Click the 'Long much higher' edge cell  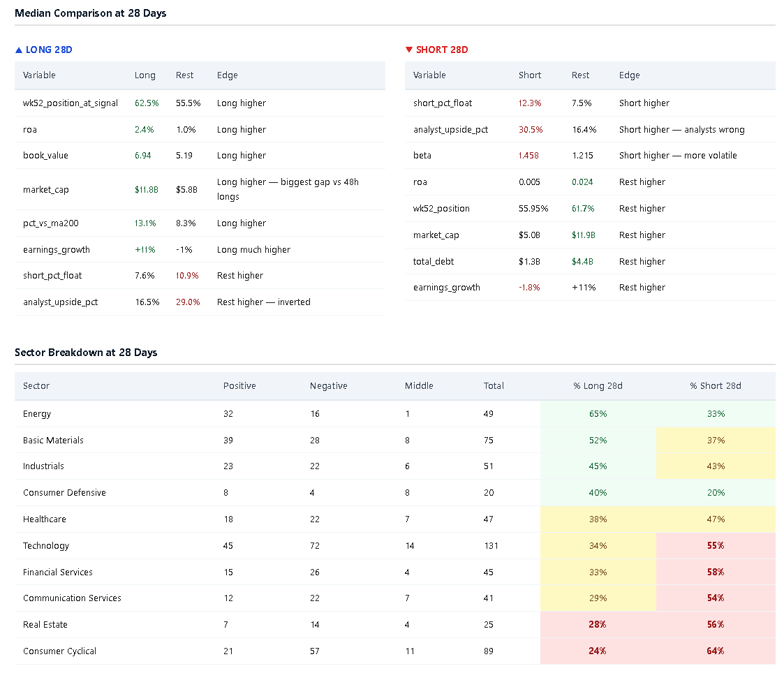(253, 249)
